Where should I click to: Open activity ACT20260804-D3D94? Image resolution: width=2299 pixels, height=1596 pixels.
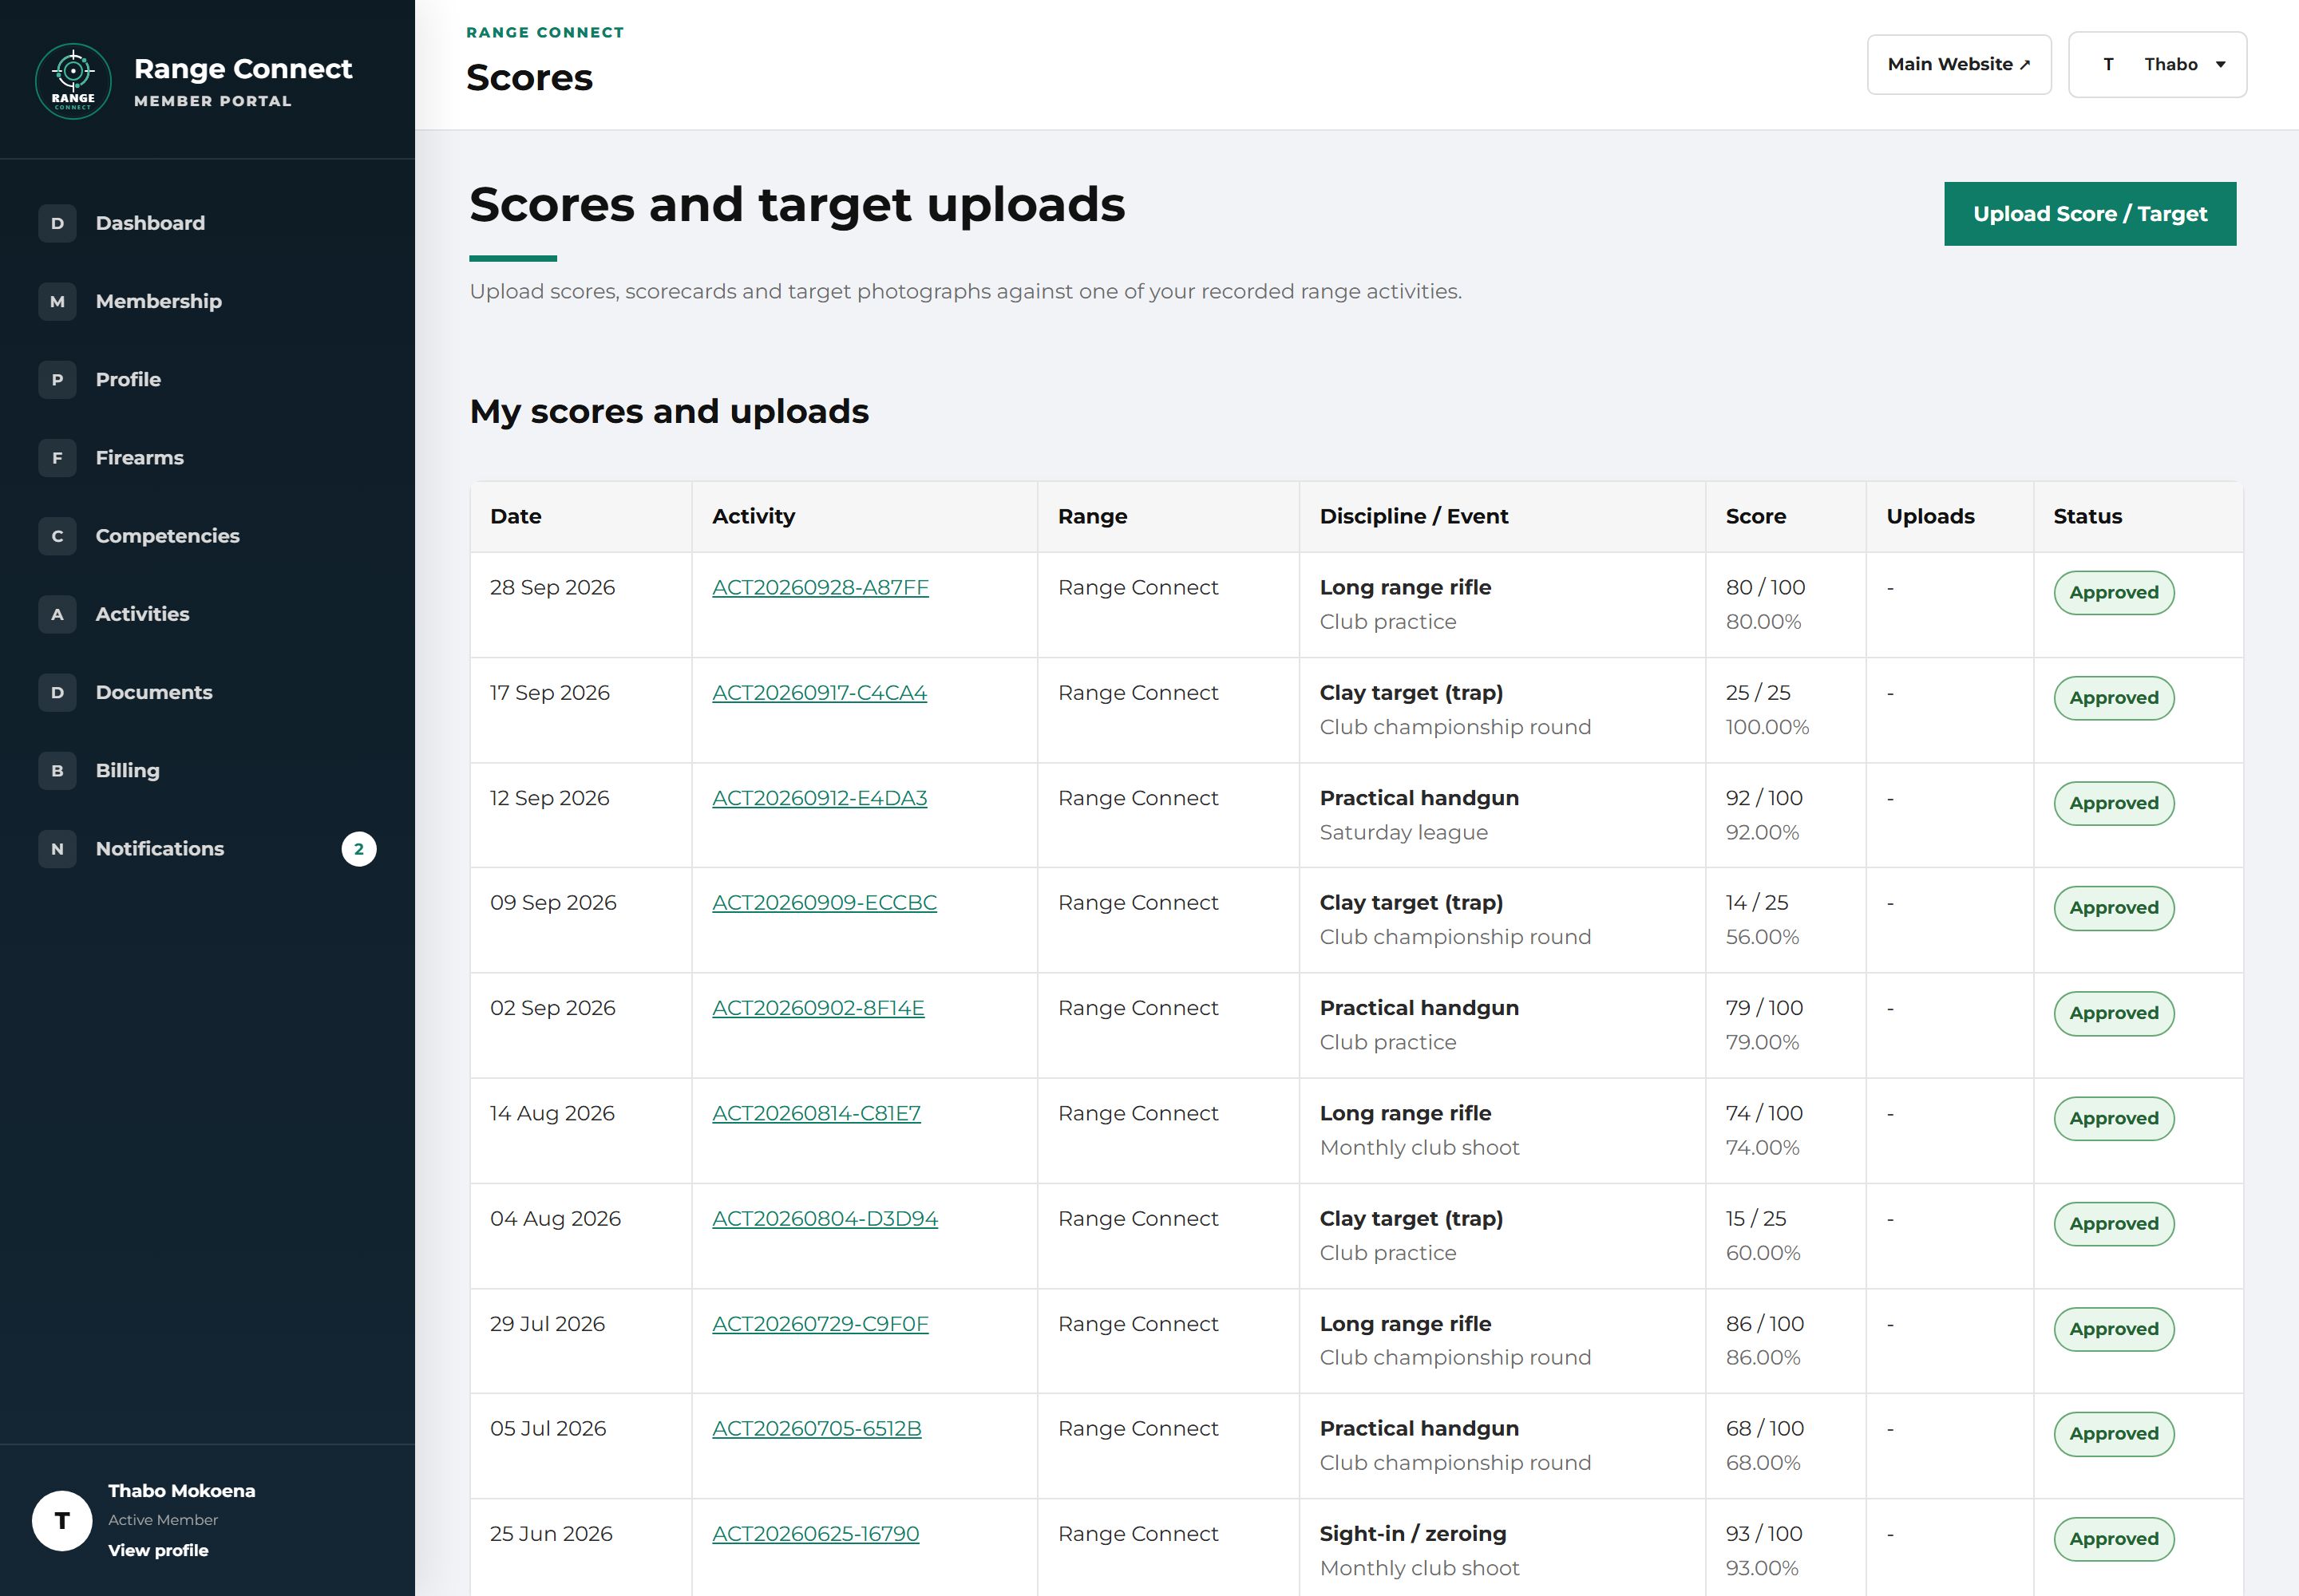pyautogui.click(x=825, y=1219)
